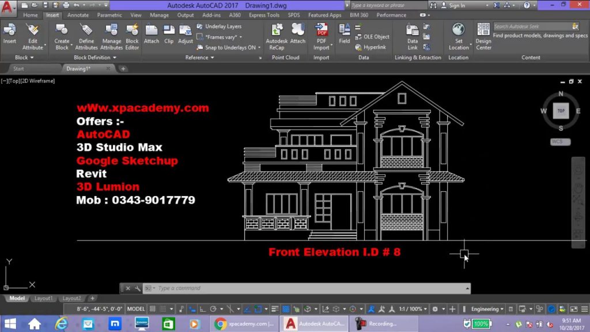The height and width of the screenshot is (332, 590).
Task: Click the Undo icon in quick access toolbar
Action: tap(77, 5)
